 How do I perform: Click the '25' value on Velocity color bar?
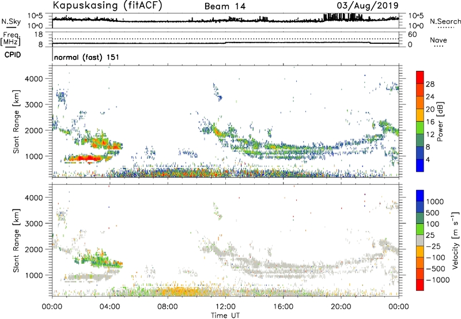pos(430,236)
